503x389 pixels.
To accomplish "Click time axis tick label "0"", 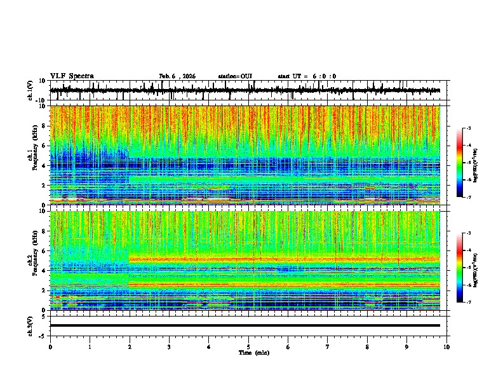I will [x=50, y=347].
